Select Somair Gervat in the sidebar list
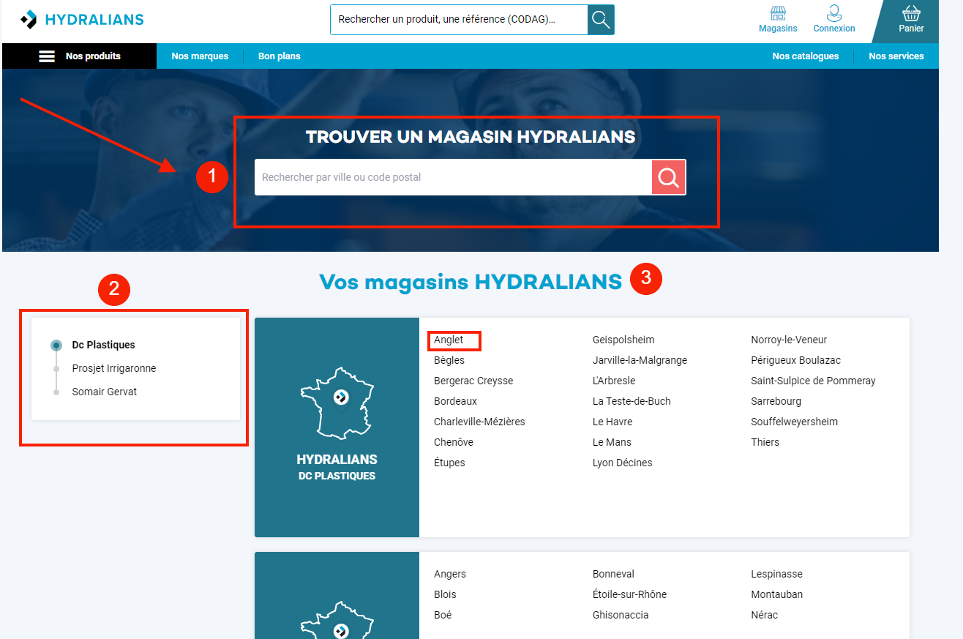The height and width of the screenshot is (639, 963). coord(105,392)
